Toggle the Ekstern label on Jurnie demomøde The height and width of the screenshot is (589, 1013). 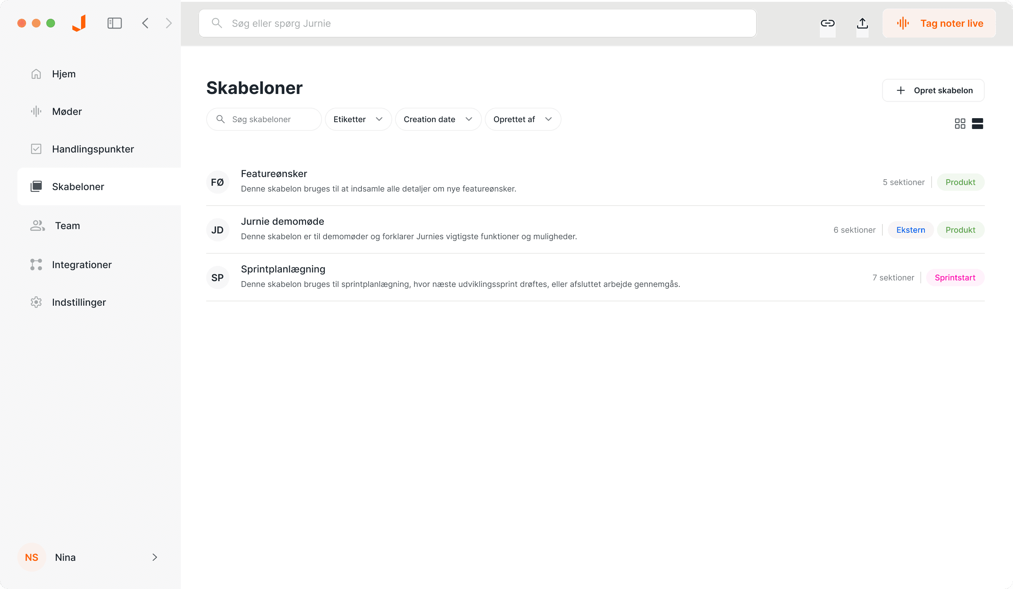tap(910, 230)
